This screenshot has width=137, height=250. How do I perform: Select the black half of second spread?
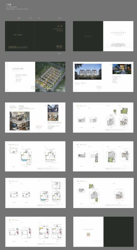88,36
